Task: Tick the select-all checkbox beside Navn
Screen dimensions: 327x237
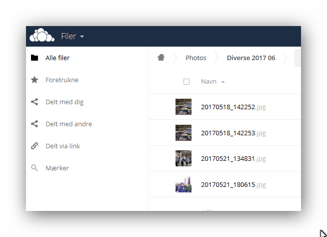Action: 186,82
